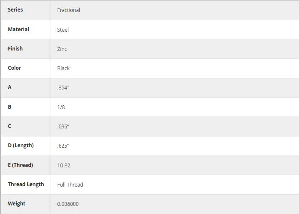Image resolution: width=299 pixels, height=214 pixels.
Task: Select the .625" length value
Action: pyautogui.click(x=63, y=146)
